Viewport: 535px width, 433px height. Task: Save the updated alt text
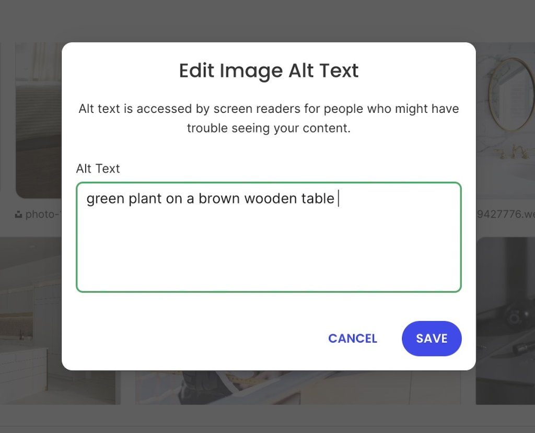tap(432, 338)
